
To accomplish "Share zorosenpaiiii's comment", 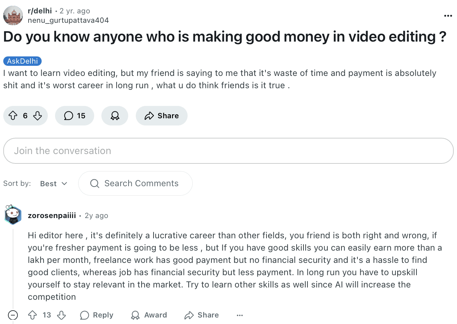I will click(x=202, y=315).
